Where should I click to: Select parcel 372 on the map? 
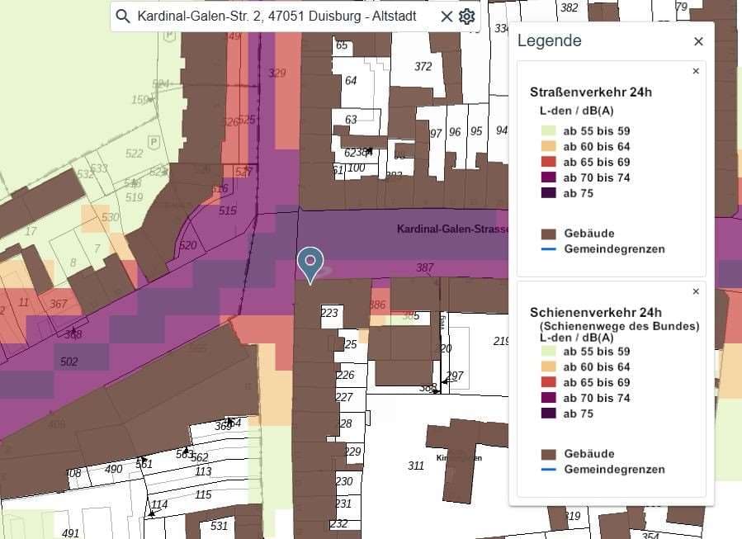(x=423, y=67)
